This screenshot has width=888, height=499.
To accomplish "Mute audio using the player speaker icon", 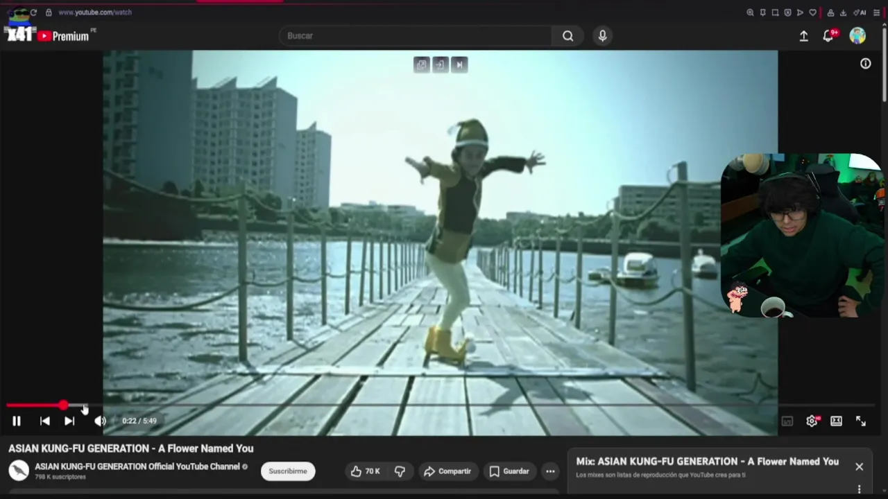I will point(101,421).
